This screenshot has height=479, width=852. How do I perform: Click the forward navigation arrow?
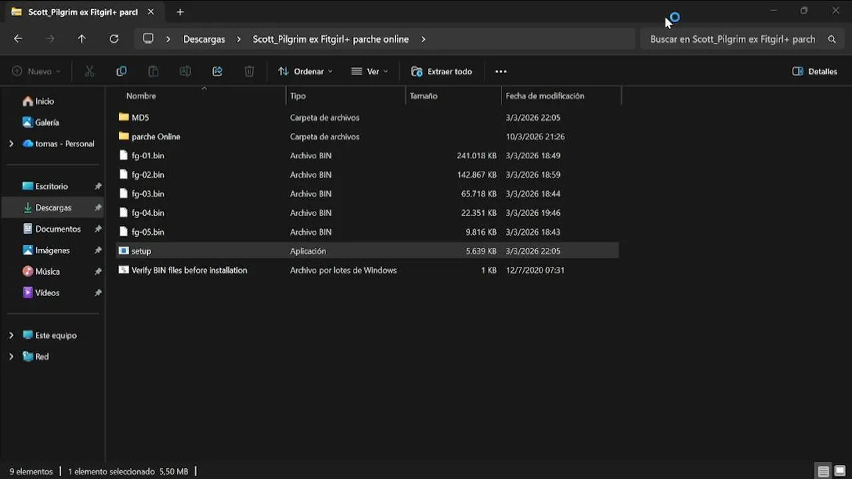click(50, 39)
